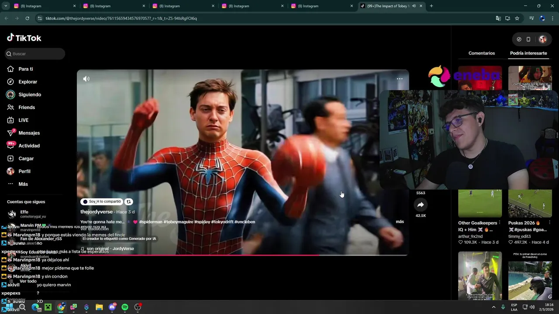Image resolution: width=559 pixels, height=314 pixels.
Task: Open OBS Studio from the taskbar
Action: pyautogui.click(x=138, y=307)
